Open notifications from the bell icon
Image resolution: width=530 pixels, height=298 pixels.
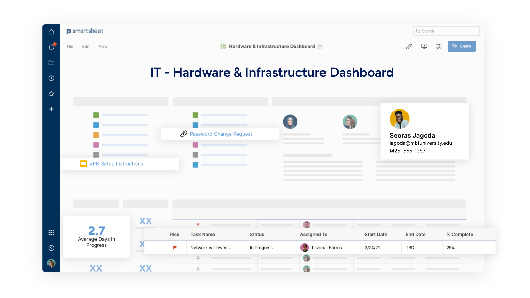(x=51, y=47)
